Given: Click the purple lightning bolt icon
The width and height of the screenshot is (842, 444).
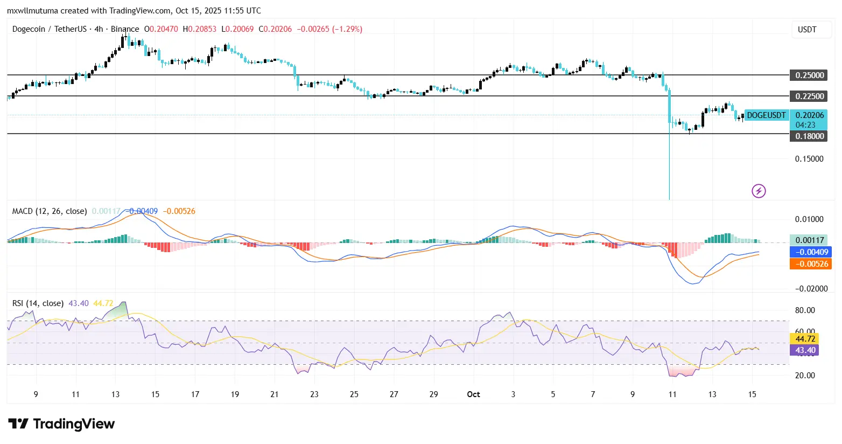Looking at the screenshot, I should point(759,191).
